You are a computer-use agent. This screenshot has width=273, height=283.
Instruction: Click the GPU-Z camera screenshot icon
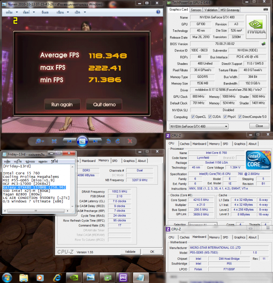tap(266, 9)
